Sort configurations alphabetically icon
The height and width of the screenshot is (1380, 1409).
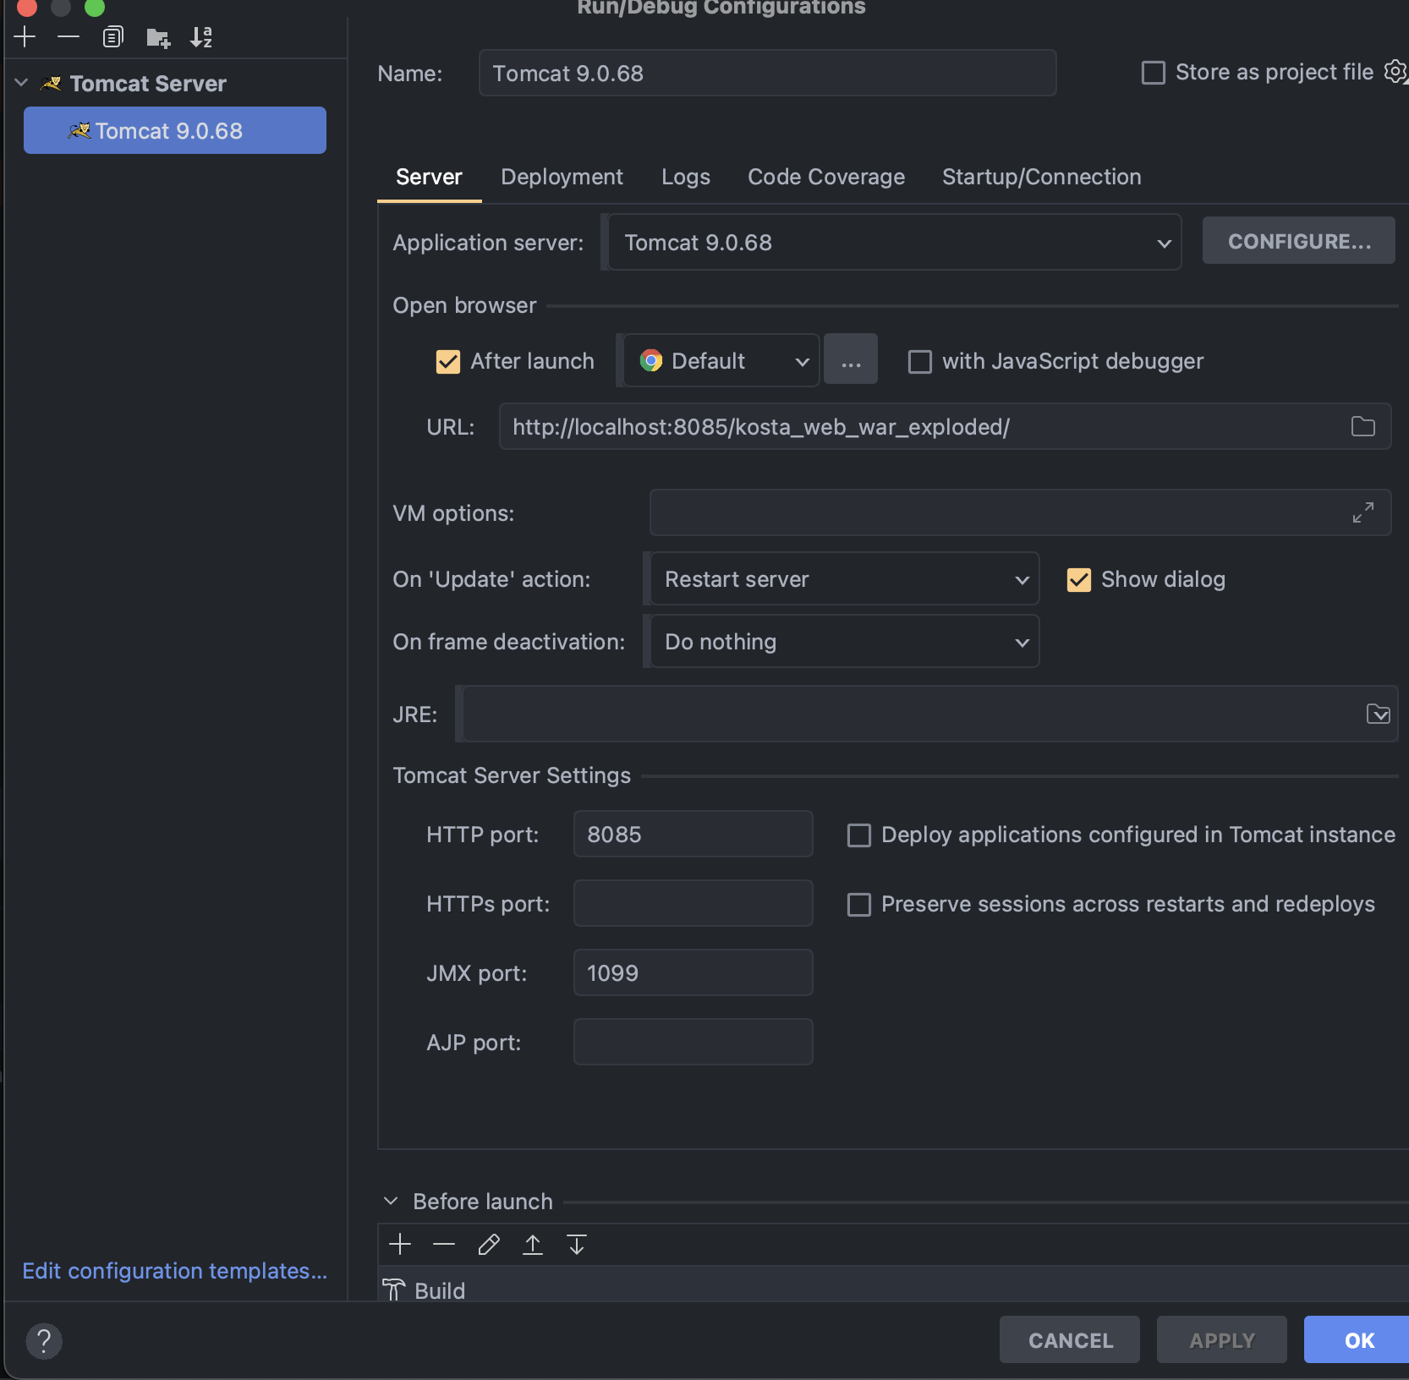click(x=201, y=37)
